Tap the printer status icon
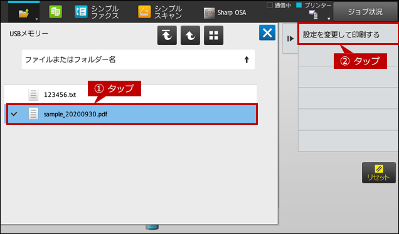Image resolution: width=399 pixels, height=234 pixels. click(x=313, y=15)
